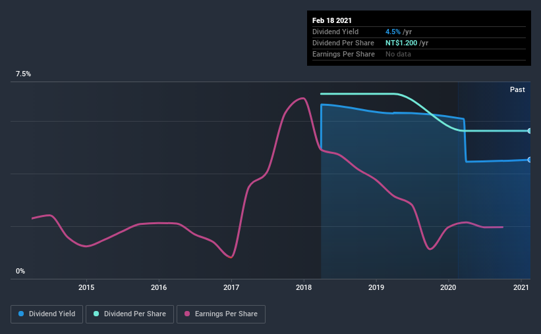Image resolution: width=541 pixels, height=334 pixels.
Task: Select the 2019 x-axis label
Action: pos(376,287)
